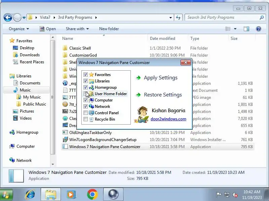
Task: Enable the Recycle Bin checkbox
Action: (x=85, y=119)
